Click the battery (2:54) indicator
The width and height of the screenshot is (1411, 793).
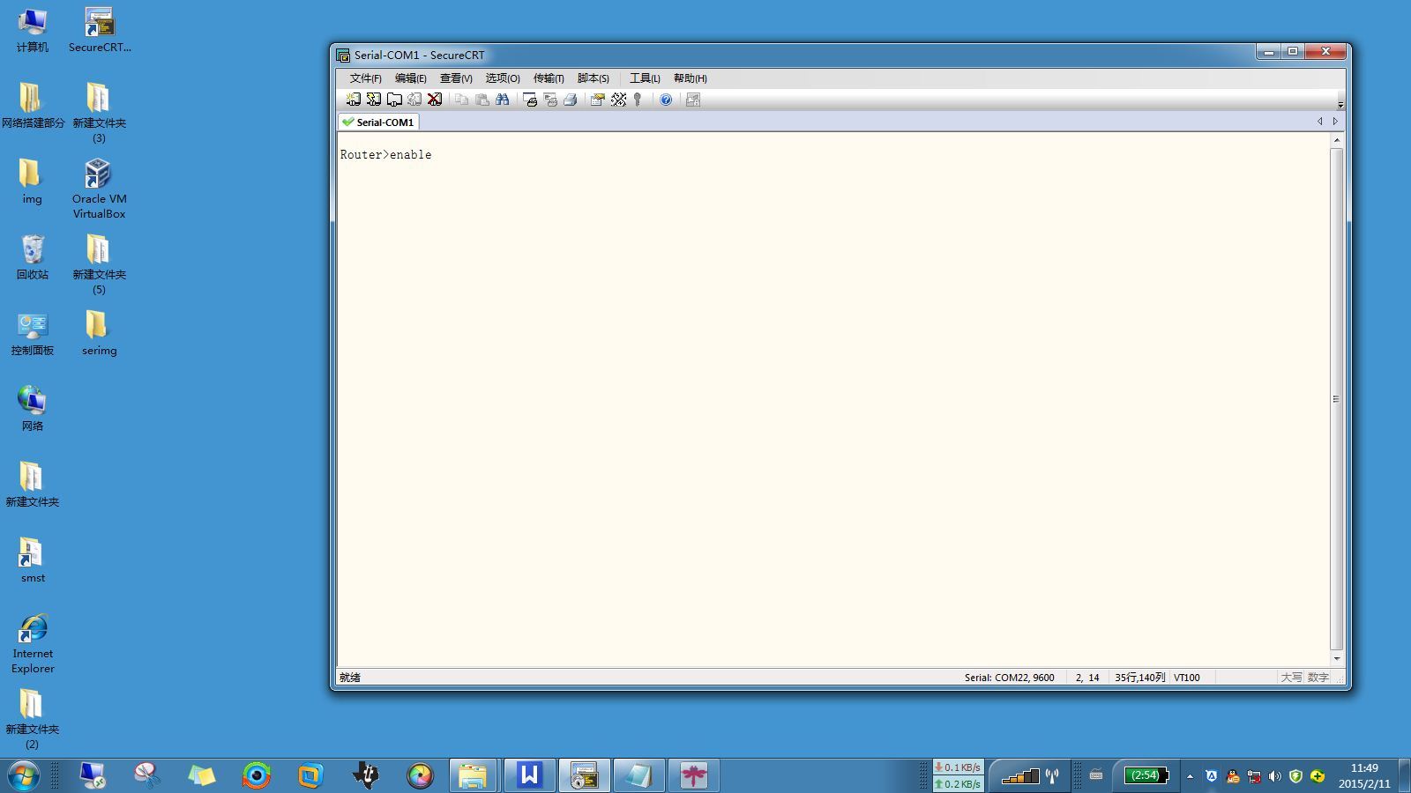[x=1146, y=775]
